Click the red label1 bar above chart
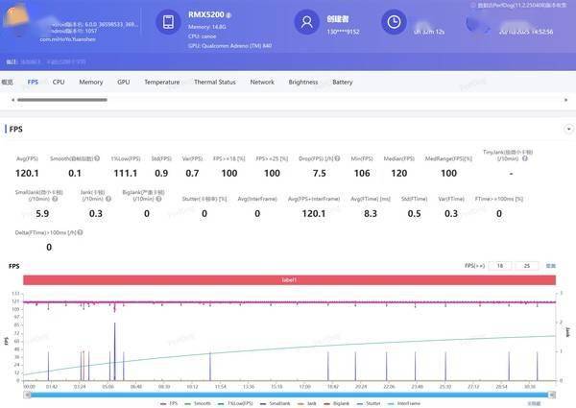This screenshot has width=576, height=408. point(288,279)
